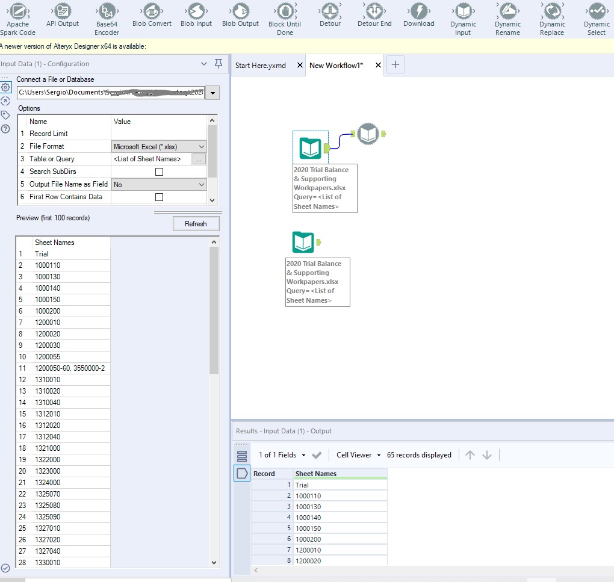Click the Dynamic Input node on canvas
Viewport: 614px width, 582px height.
[367, 134]
